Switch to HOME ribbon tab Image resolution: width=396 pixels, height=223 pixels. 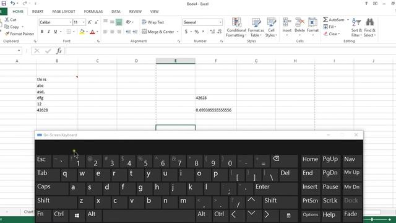click(x=18, y=11)
